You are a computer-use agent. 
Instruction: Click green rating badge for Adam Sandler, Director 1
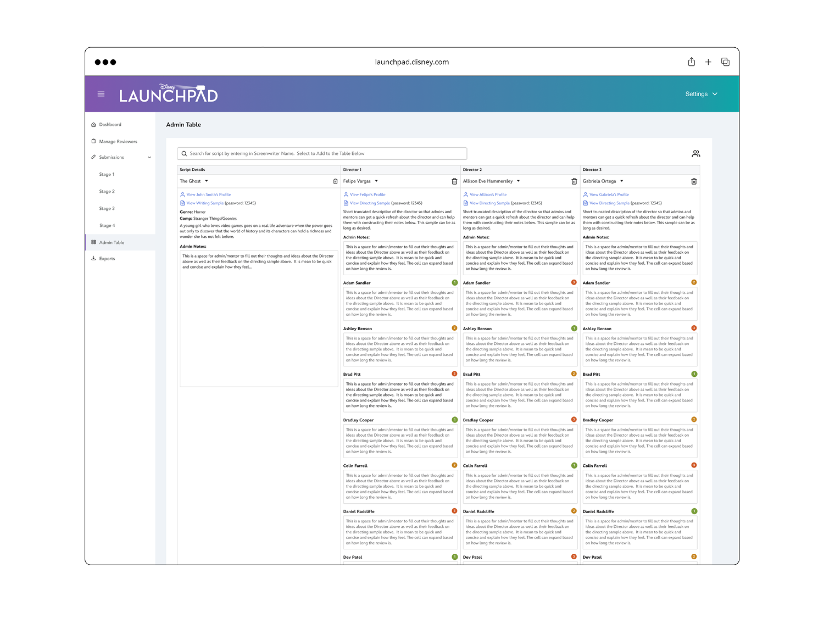pyautogui.click(x=454, y=282)
